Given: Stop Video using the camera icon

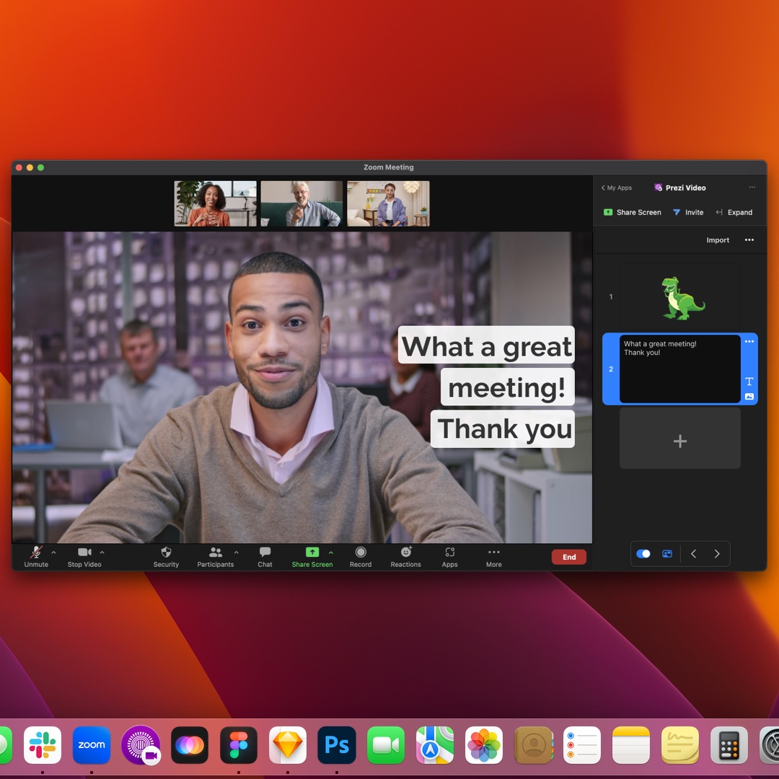Looking at the screenshot, I should point(84,553).
